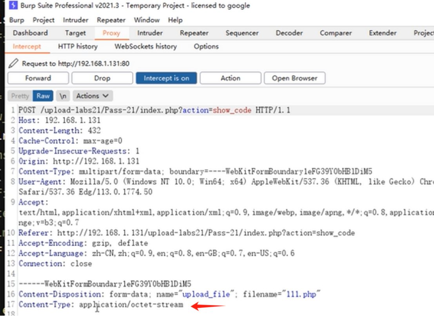Switch to the Target tab
This screenshot has width=434, height=316.
click(x=75, y=33)
